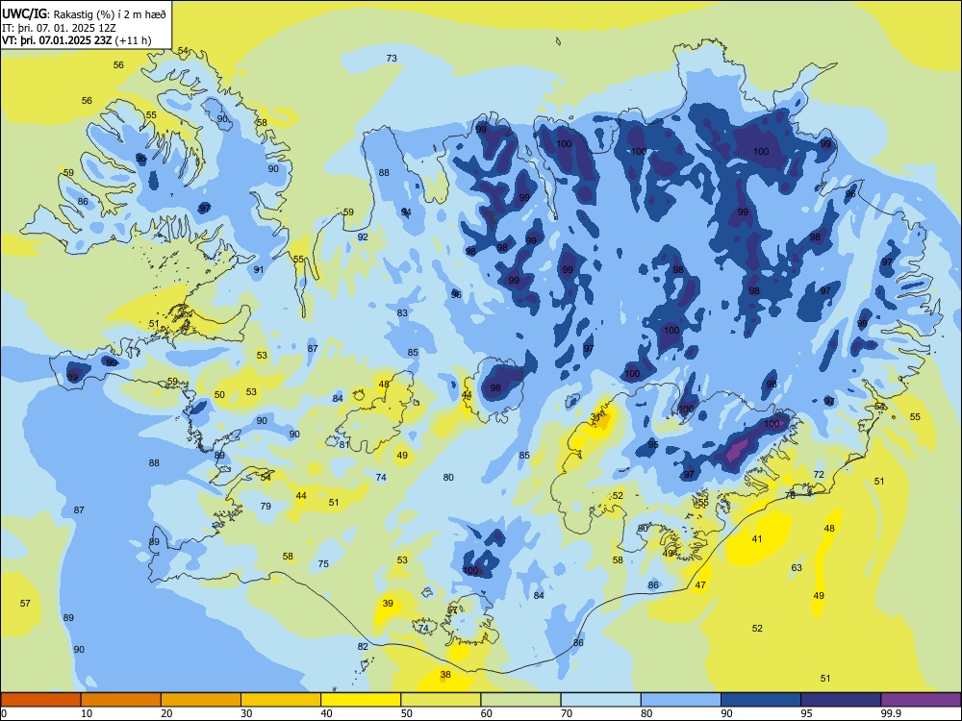
Task: Select the 20–30 amber legend swatch
Action: pyautogui.click(x=201, y=700)
